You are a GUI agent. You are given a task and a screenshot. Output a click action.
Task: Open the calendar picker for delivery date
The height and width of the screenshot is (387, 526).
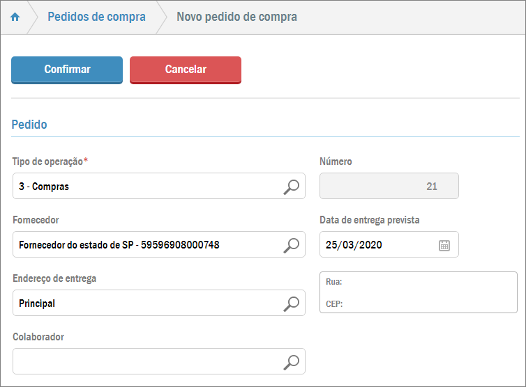point(444,245)
